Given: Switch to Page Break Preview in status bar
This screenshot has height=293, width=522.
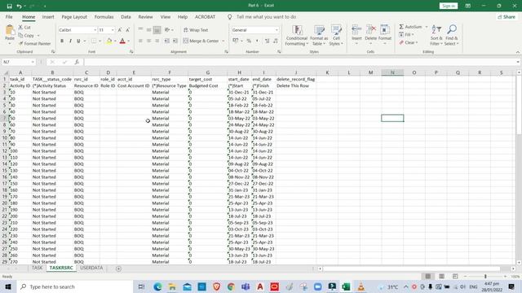Looking at the screenshot, I should tap(455, 277).
